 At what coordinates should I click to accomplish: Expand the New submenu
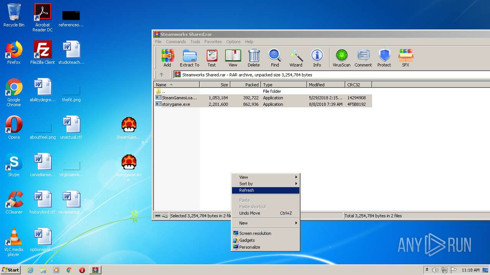point(266,223)
